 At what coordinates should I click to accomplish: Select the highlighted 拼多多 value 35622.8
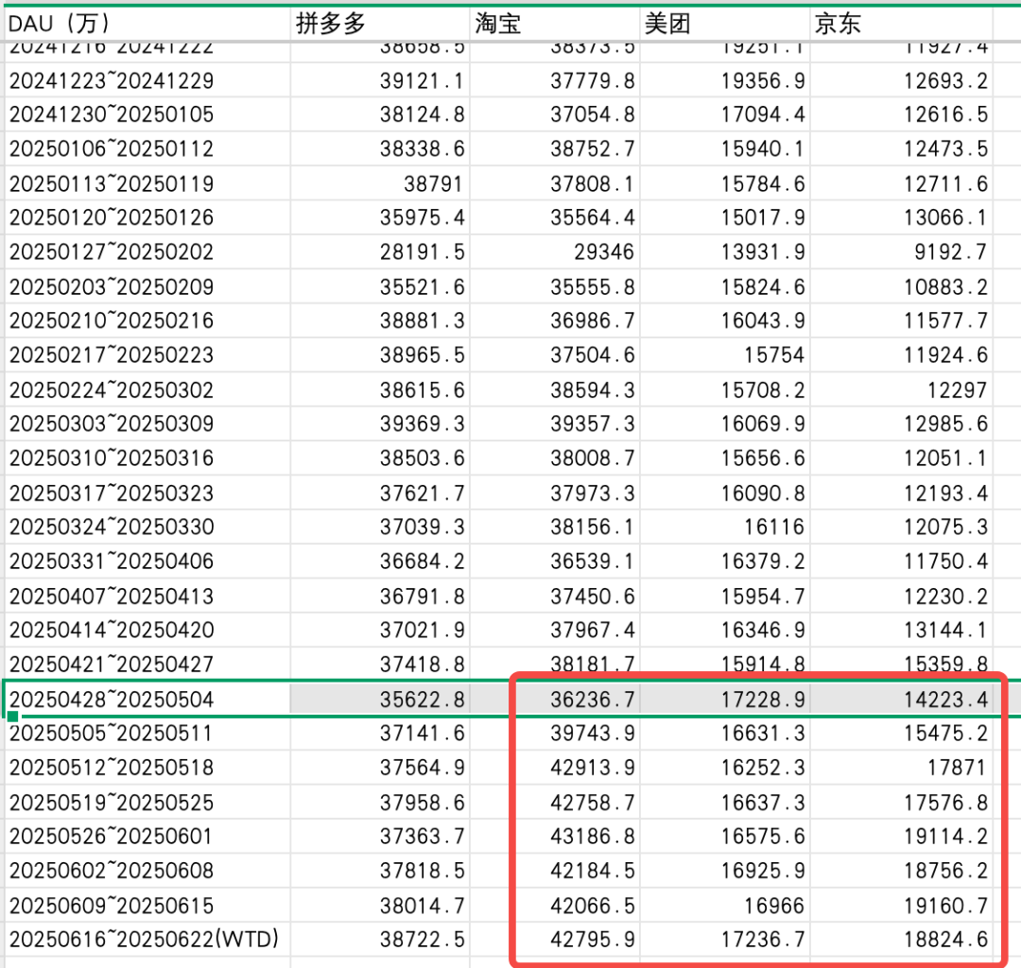click(x=380, y=700)
